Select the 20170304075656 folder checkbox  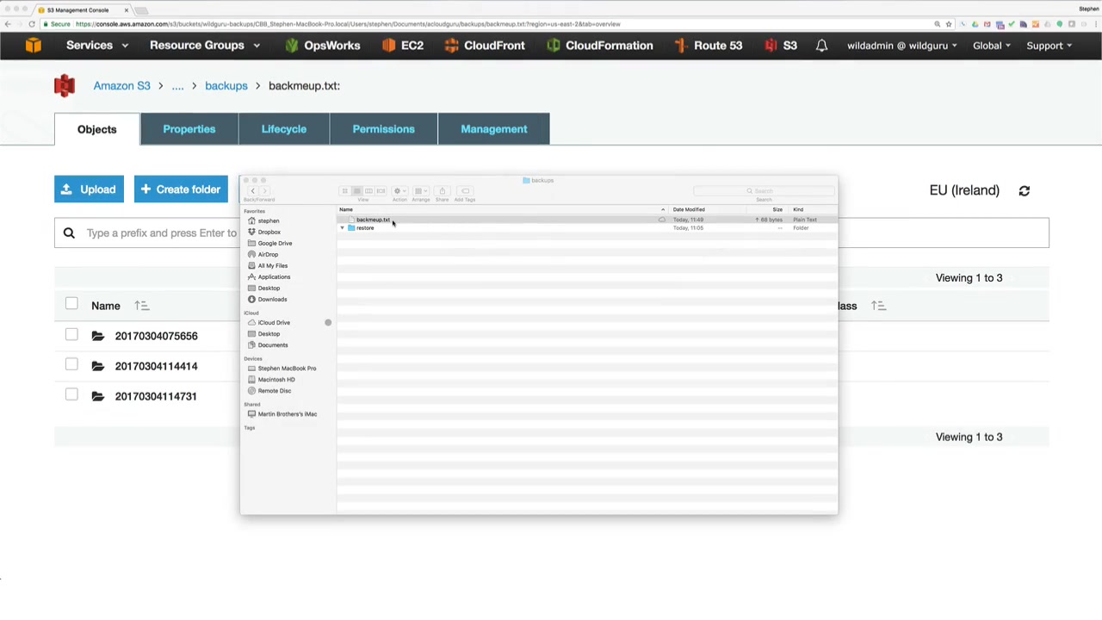pyautogui.click(x=71, y=334)
